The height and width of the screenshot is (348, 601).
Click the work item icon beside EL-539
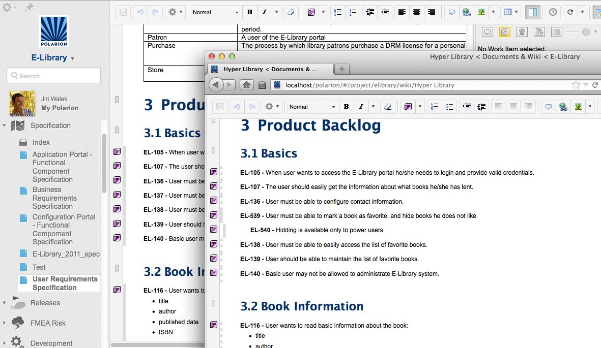[214, 215]
